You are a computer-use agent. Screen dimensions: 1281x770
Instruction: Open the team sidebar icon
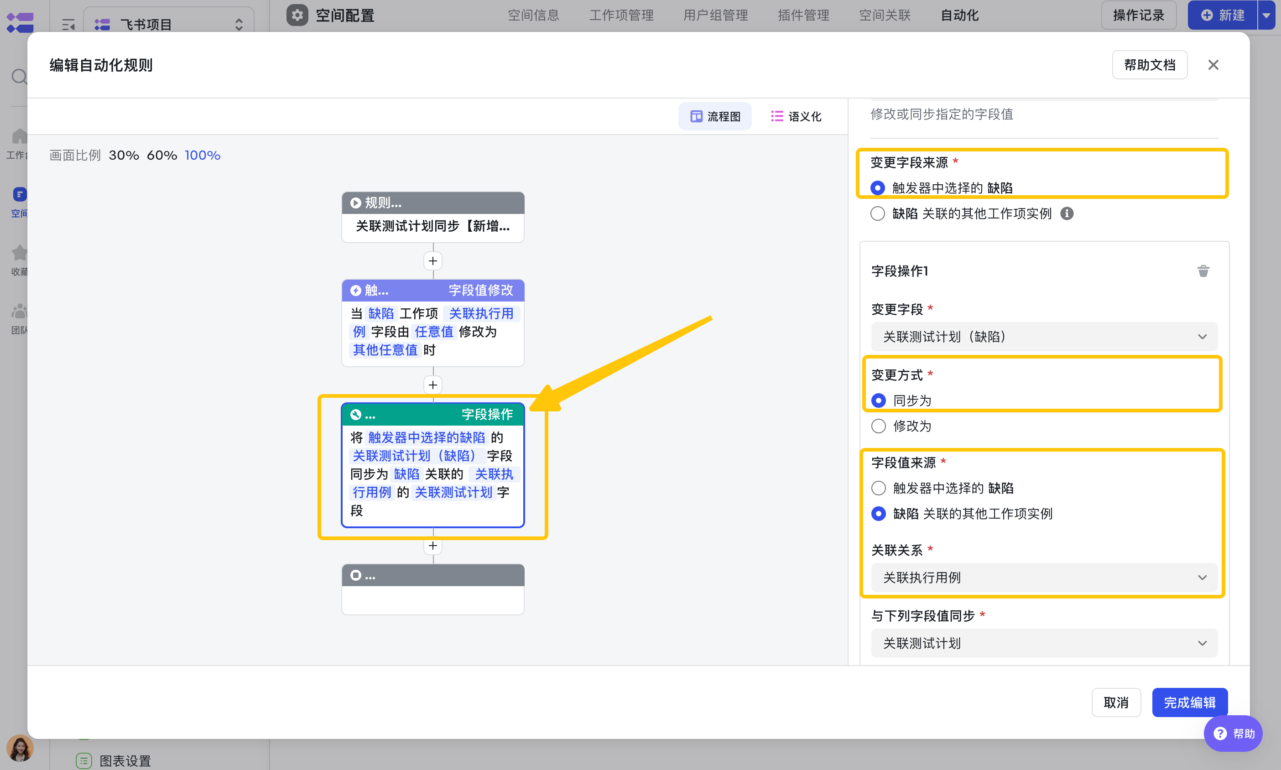point(19,311)
